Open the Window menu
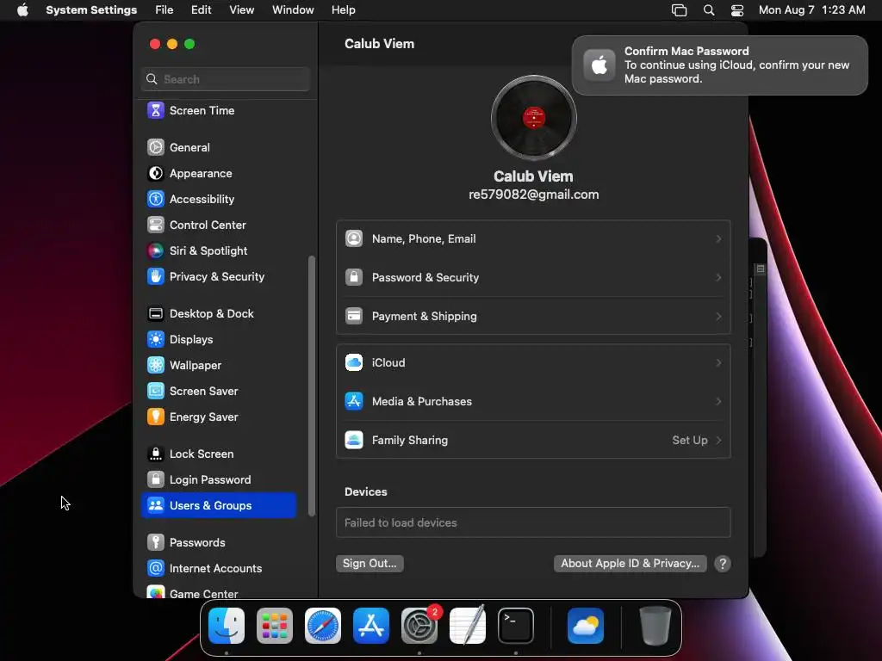Viewport: 882px width, 661px height. coord(293,10)
